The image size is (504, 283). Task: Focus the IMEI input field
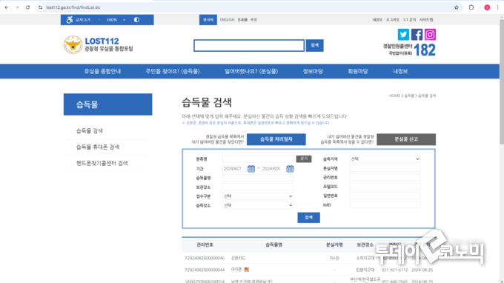pos(385,204)
